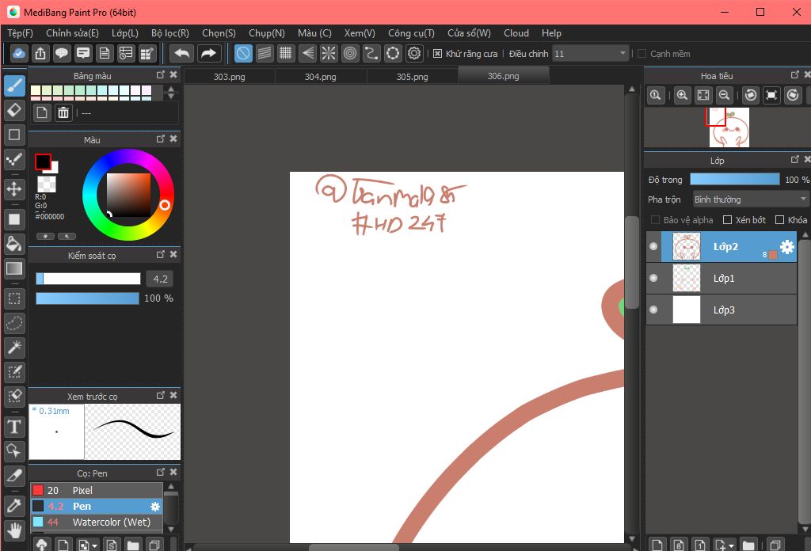Open add-layer dropdown arrow at layer panel bottom

click(x=731, y=545)
